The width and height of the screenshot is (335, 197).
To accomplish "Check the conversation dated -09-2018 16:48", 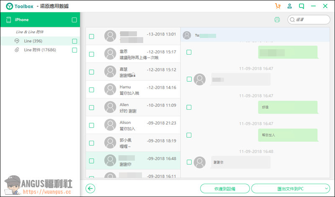I will click(91, 161).
